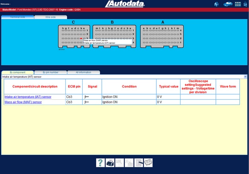Click Ignition ON in the MAF row
249x174 pixels.
click(110, 102)
